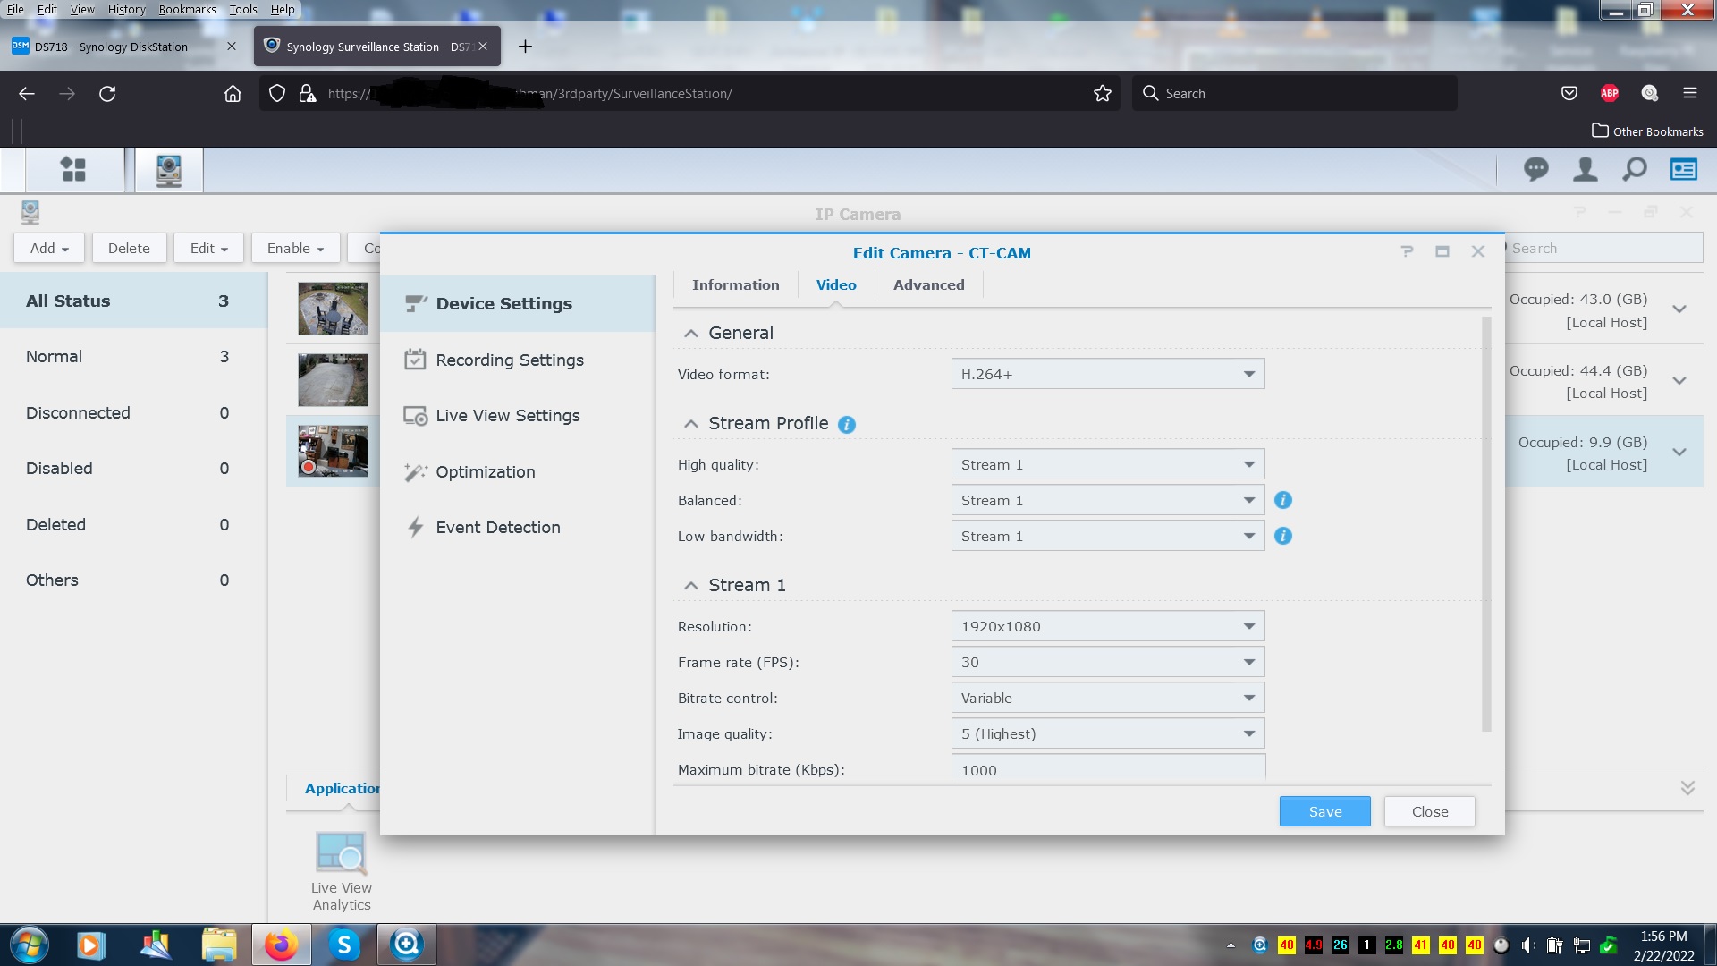This screenshot has height=966, width=1717.
Task: Click the dialog help question mark icon
Action: [1407, 252]
